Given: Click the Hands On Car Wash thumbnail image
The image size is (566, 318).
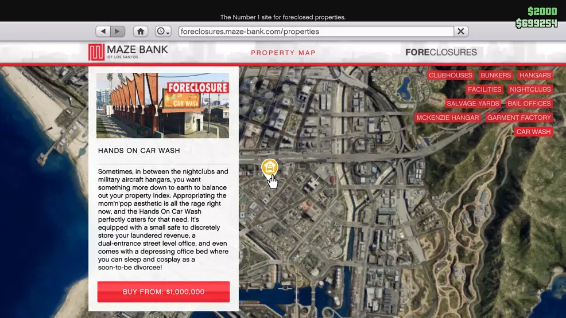Looking at the screenshot, I should 162,105.
